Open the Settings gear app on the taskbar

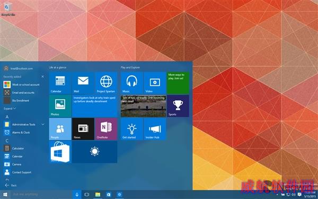(x=119, y=195)
